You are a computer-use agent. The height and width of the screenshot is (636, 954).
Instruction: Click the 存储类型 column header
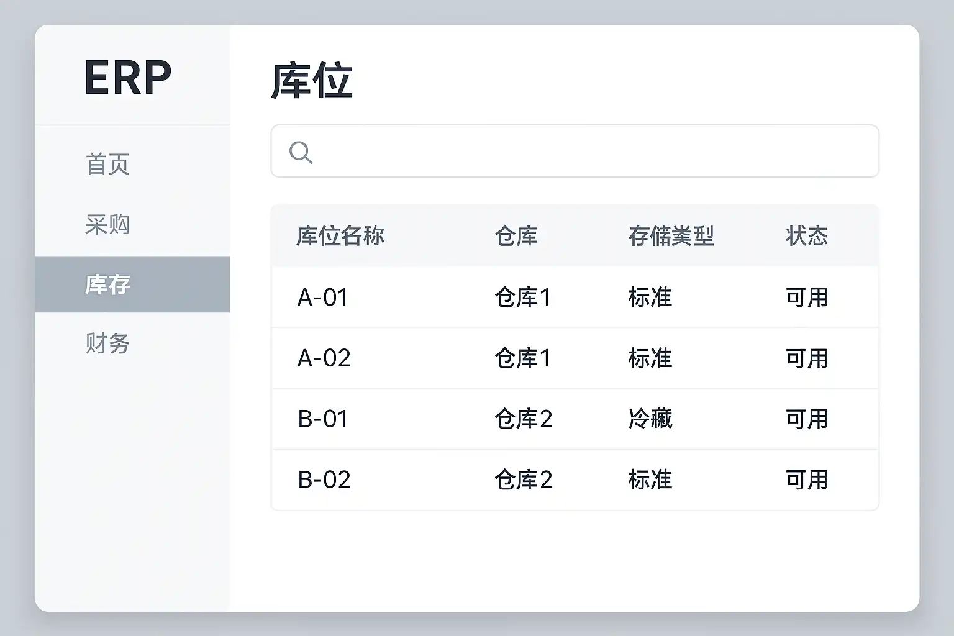671,236
